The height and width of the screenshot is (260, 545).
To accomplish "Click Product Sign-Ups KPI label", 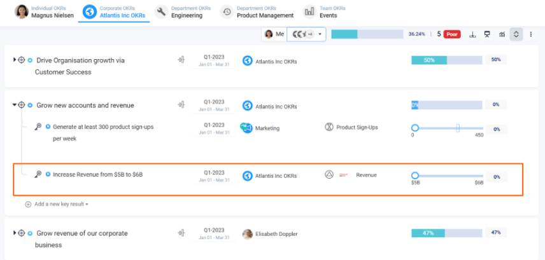I will (357, 127).
